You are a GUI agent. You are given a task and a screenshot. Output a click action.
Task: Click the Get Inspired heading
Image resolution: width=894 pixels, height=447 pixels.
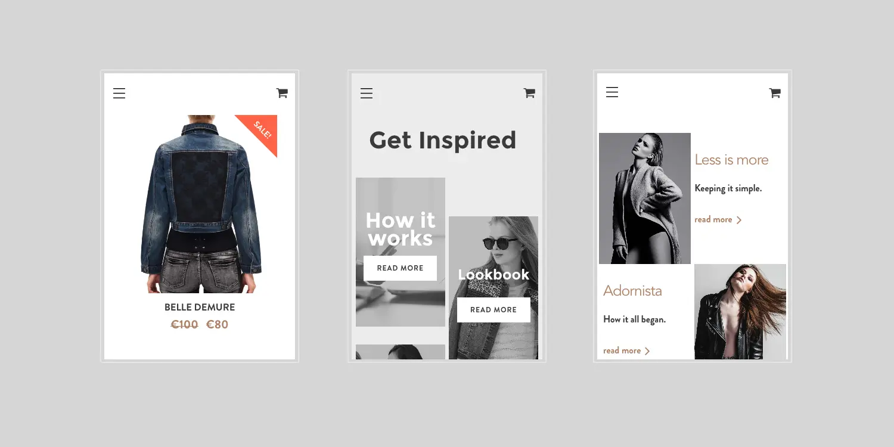click(x=442, y=141)
